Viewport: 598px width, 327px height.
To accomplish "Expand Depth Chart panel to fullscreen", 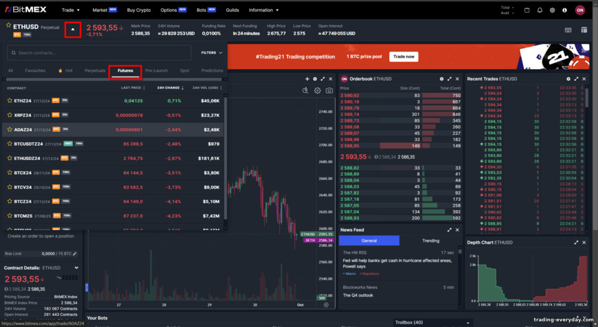I will pyautogui.click(x=576, y=242).
